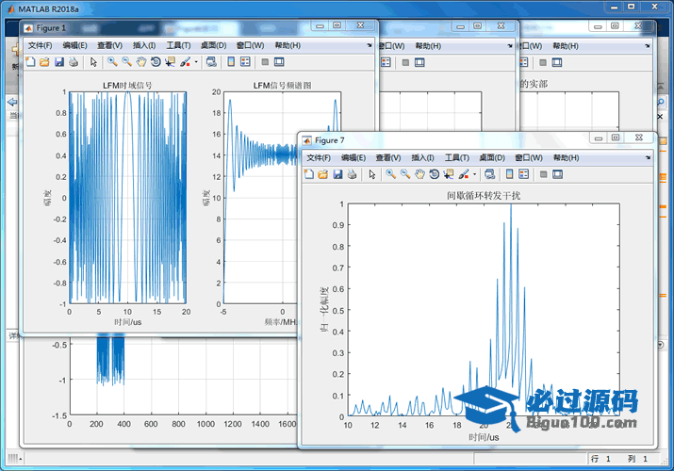Click back arrow in MATLAB main window
The height and width of the screenshot is (471, 674).
pos(12,102)
